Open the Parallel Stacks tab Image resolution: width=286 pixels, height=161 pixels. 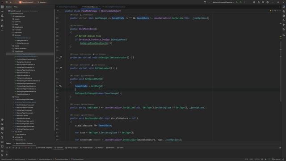coord(86,148)
